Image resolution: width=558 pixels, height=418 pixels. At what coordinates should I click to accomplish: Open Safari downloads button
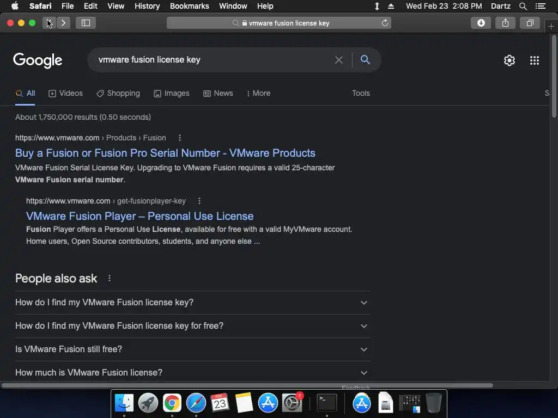481,23
